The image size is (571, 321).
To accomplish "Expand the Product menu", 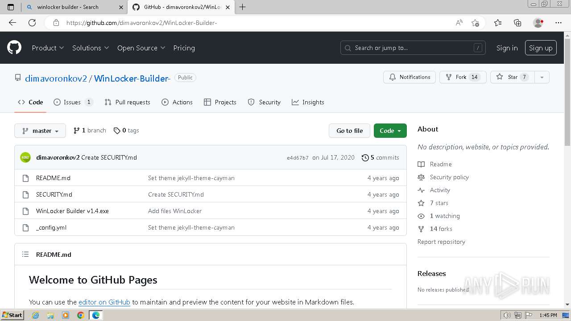I will (x=48, y=48).
